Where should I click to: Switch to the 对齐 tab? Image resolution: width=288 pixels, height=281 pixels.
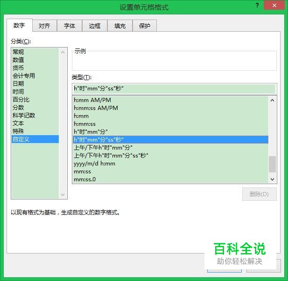click(44, 26)
